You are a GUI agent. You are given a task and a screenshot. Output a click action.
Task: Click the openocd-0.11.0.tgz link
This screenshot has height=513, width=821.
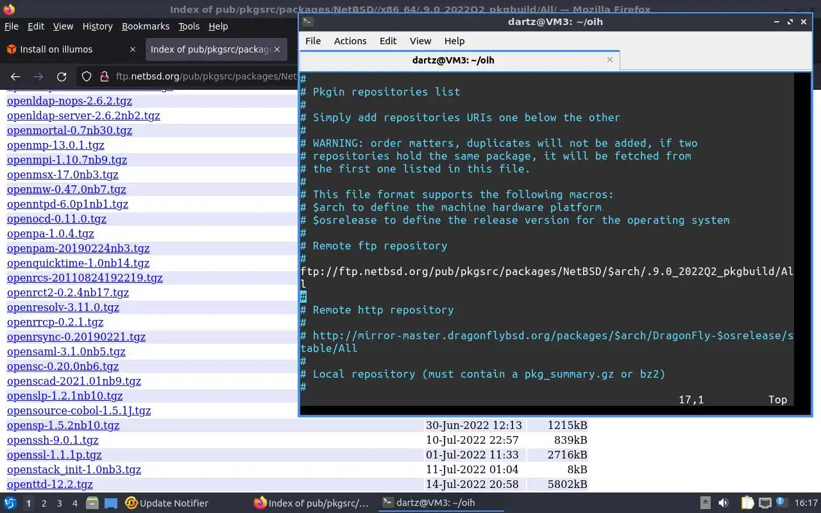click(x=56, y=219)
